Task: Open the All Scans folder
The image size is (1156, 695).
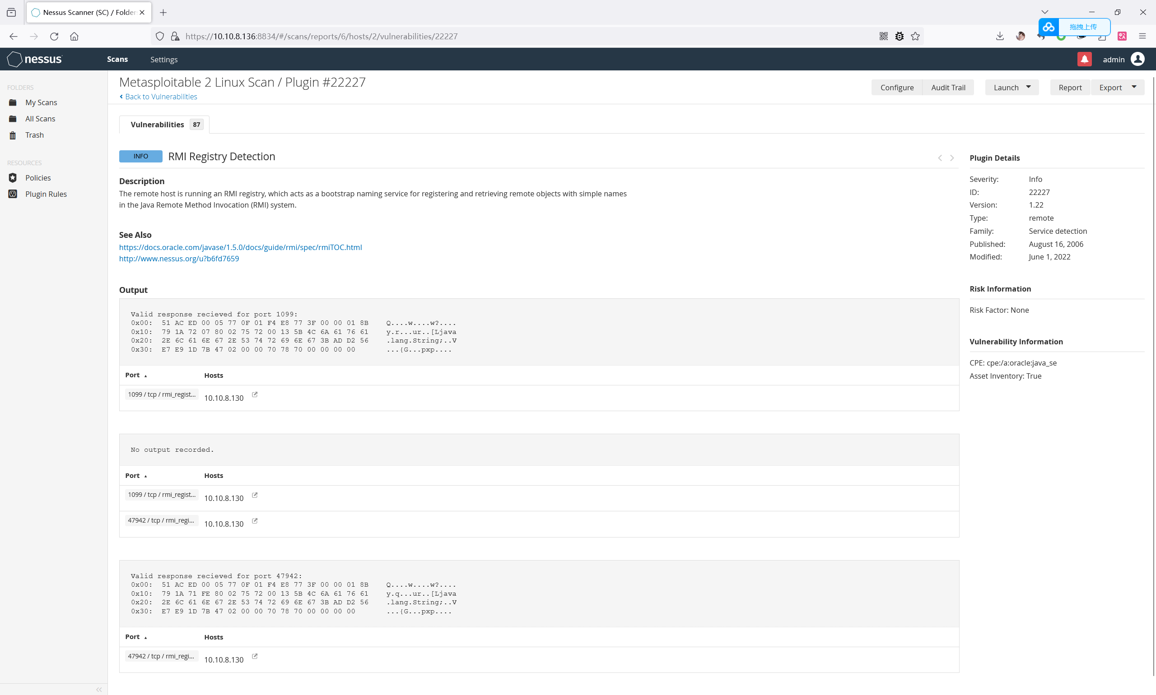Action: click(40, 119)
